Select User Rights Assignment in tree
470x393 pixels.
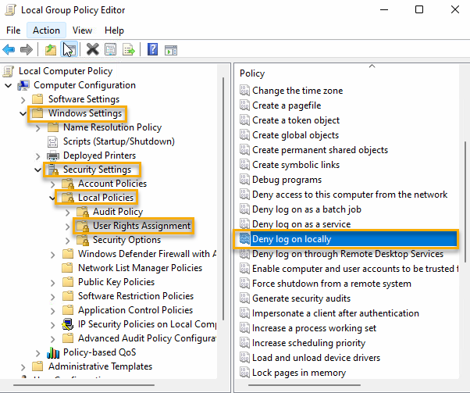point(141,226)
